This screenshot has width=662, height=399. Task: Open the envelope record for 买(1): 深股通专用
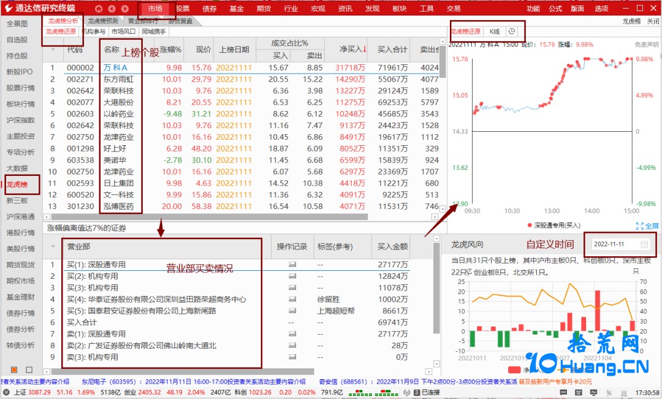click(x=292, y=264)
